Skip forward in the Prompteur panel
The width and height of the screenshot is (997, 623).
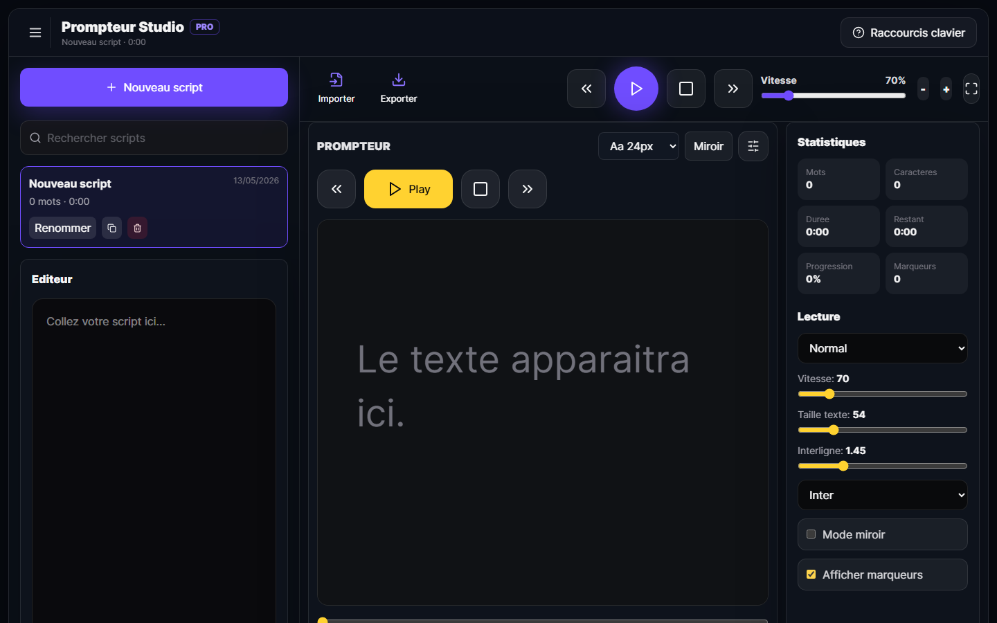[528, 189]
